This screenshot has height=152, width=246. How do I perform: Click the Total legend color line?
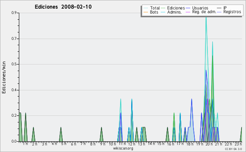click(x=146, y=8)
